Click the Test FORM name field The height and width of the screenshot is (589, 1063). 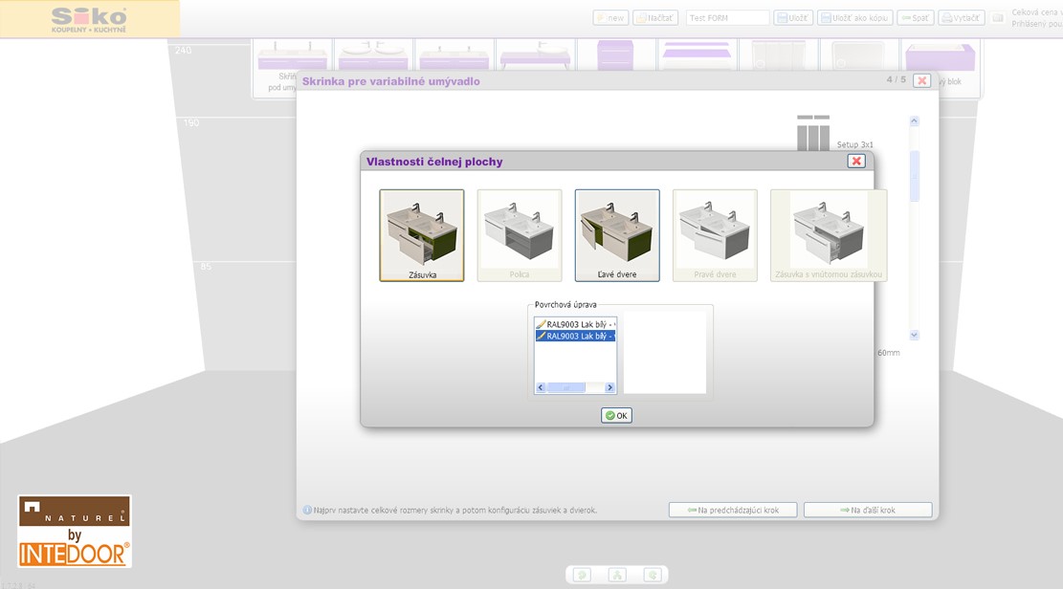(x=727, y=18)
